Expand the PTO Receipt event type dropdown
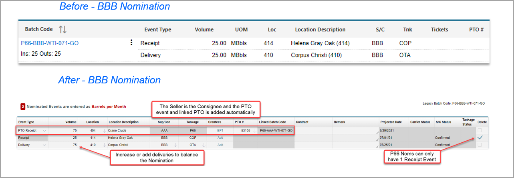This screenshot has width=514, height=178. click(x=44, y=131)
